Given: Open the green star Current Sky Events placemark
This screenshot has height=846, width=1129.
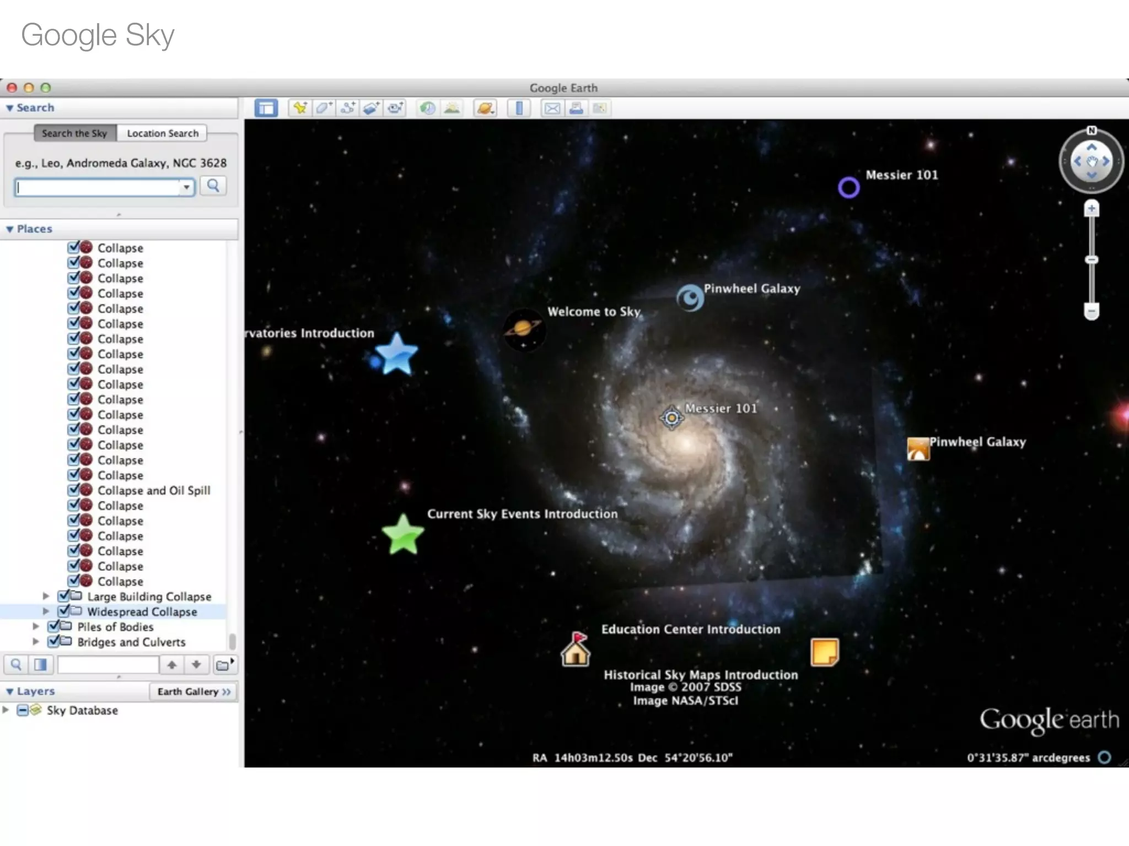Looking at the screenshot, I should point(403,534).
